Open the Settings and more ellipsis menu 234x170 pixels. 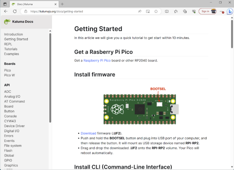pos(221,11)
